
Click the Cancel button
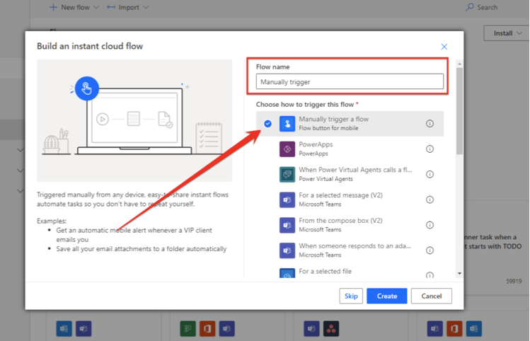(432, 296)
